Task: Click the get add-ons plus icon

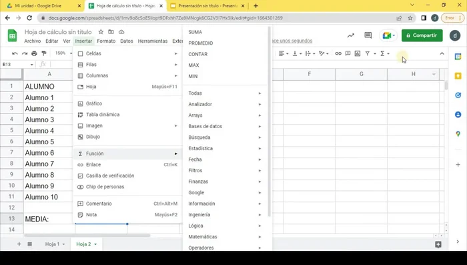Action: click(458, 165)
